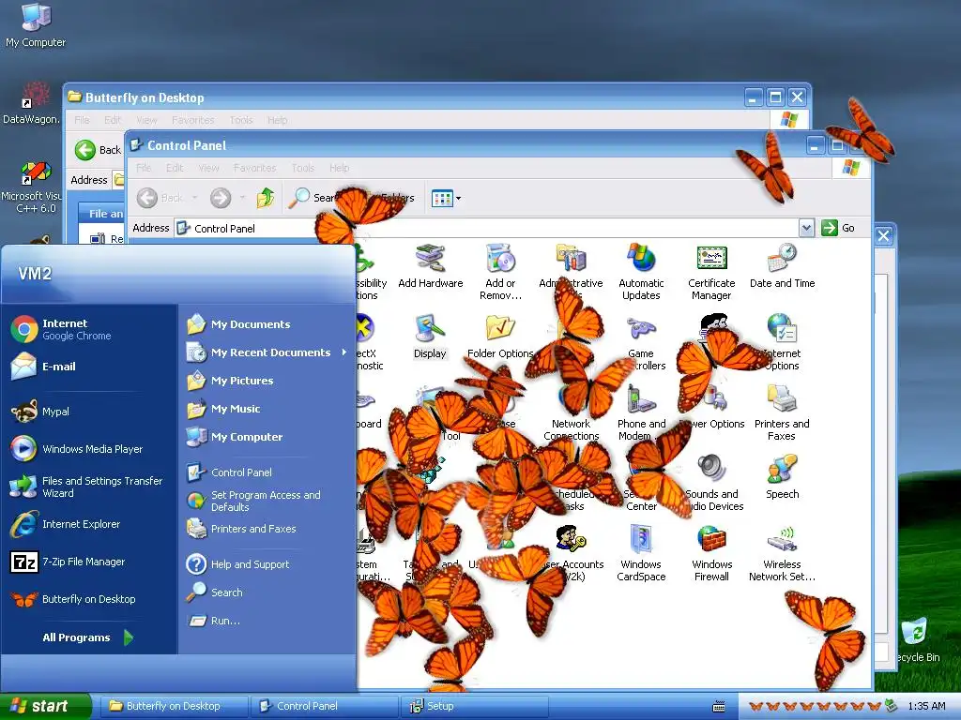Open Printers and Faxes in Control Panel
The image size is (961, 720).
pos(782,412)
